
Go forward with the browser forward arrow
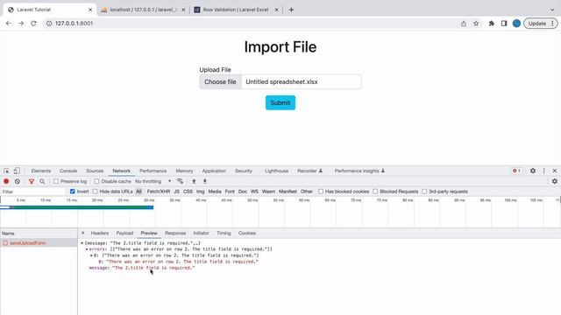[x=21, y=24]
